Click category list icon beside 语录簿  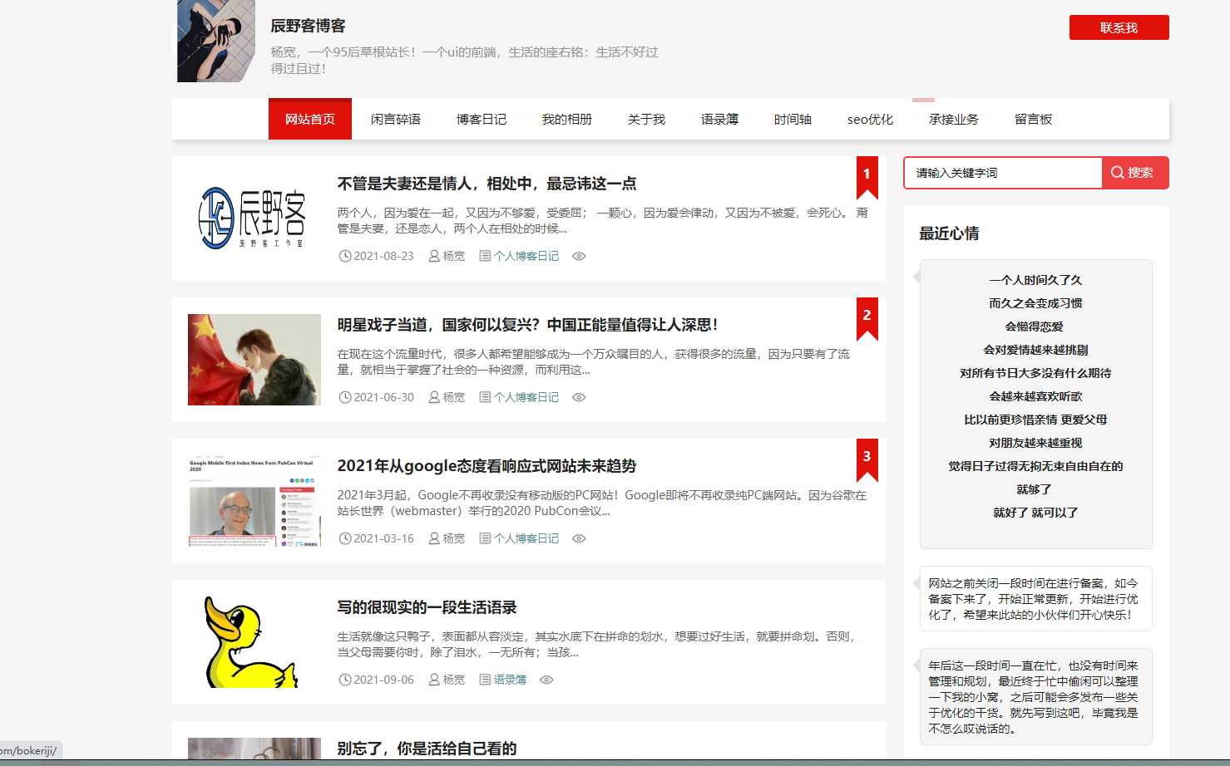(x=485, y=680)
